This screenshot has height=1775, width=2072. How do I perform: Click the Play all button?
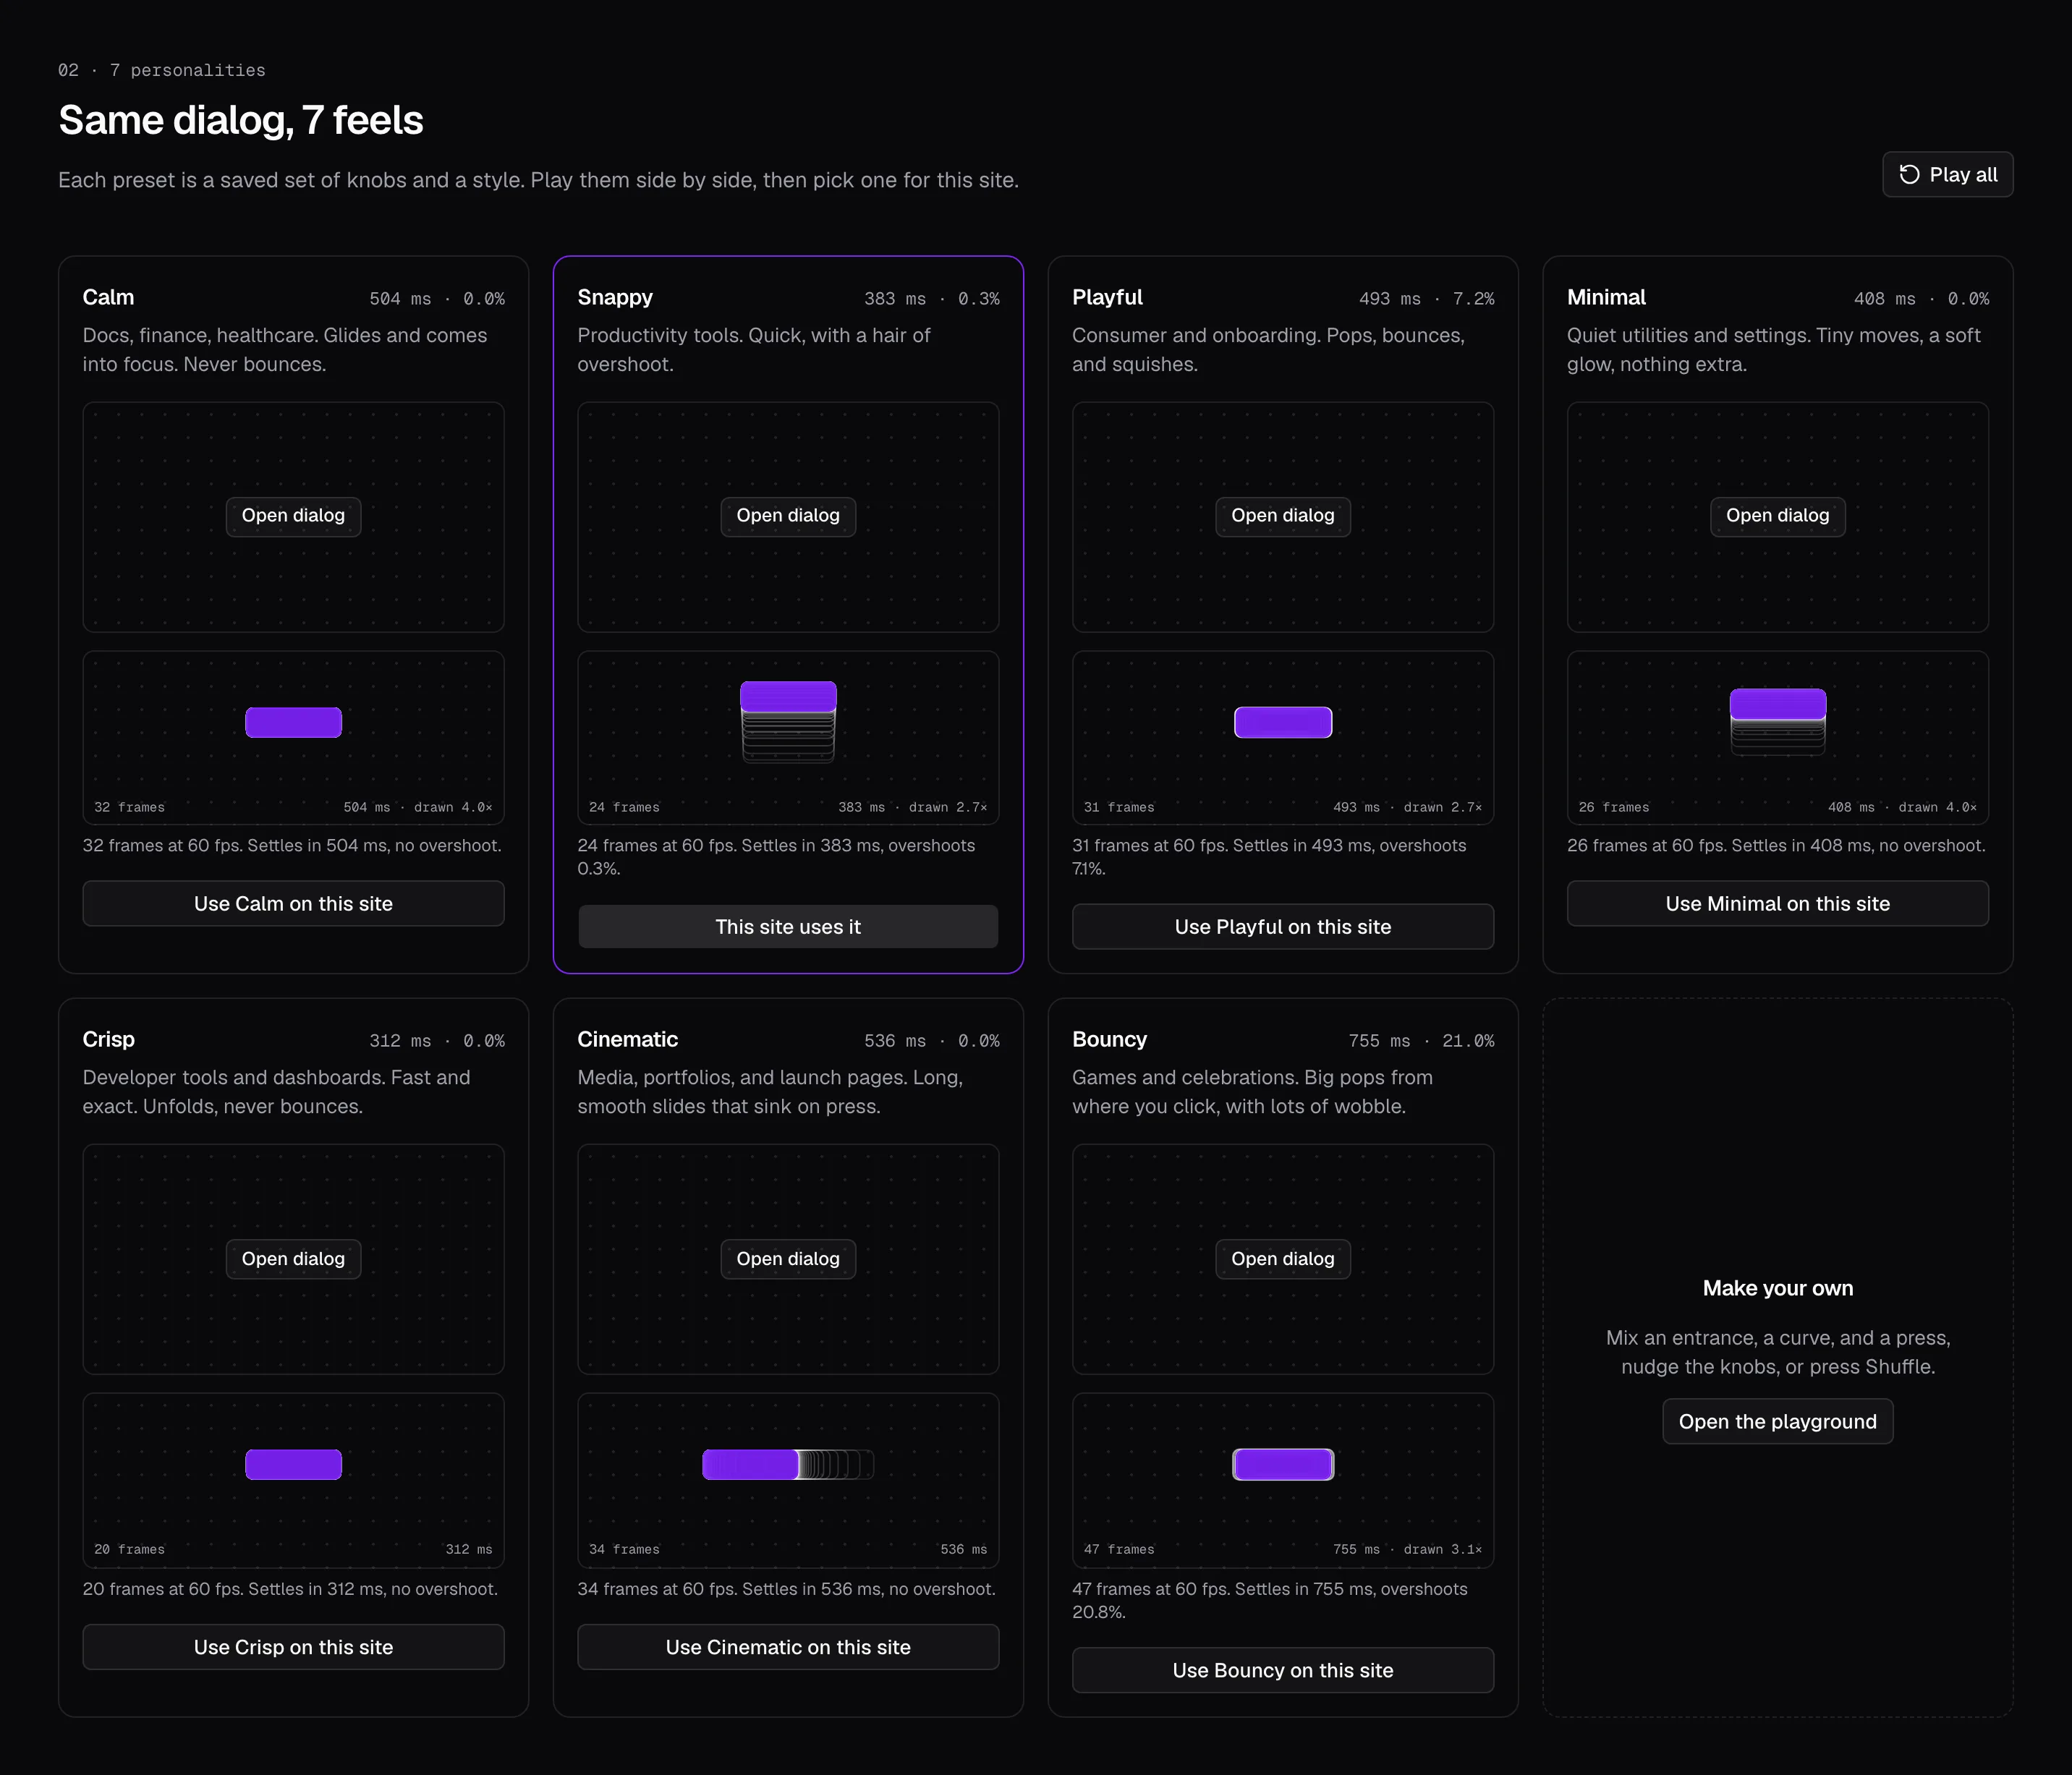[1947, 175]
